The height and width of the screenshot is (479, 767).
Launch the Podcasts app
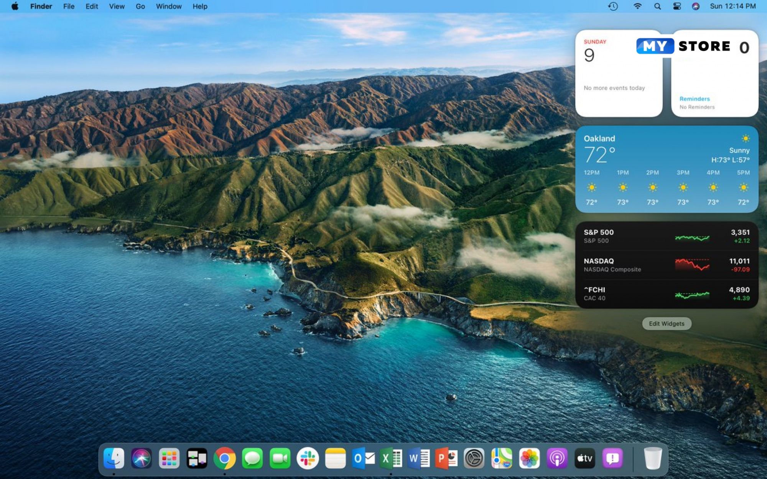(x=557, y=458)
